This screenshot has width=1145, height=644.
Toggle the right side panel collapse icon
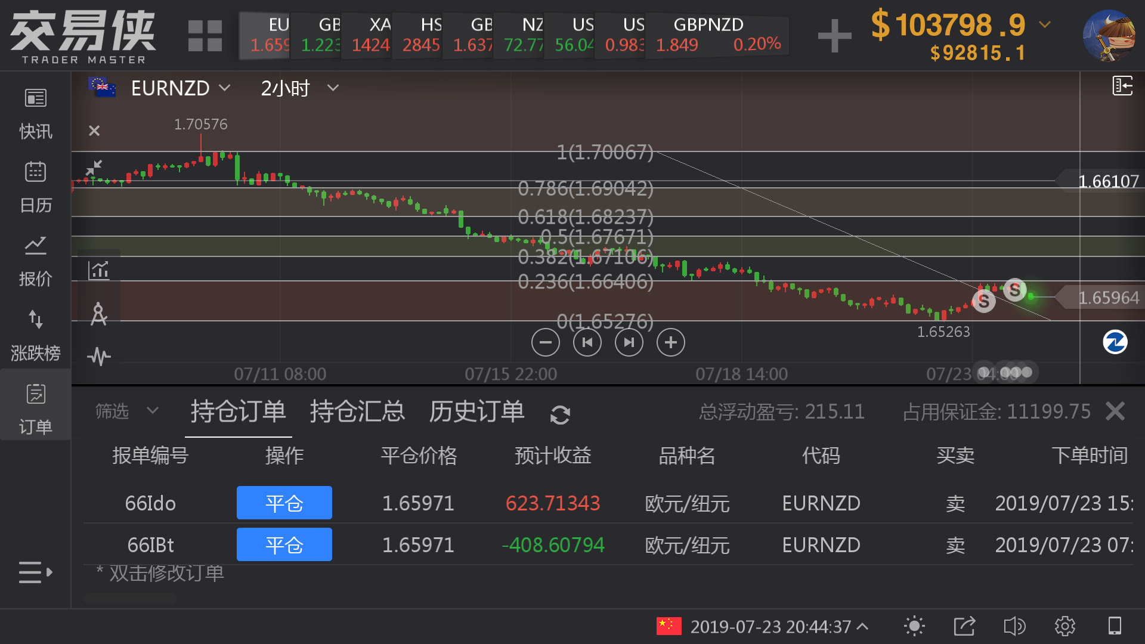point(1122,86)
